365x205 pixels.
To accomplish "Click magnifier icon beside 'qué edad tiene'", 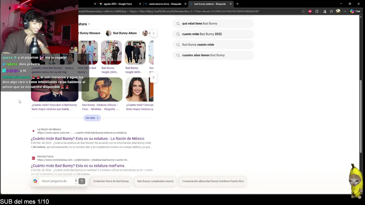I will tap(178, 24).
